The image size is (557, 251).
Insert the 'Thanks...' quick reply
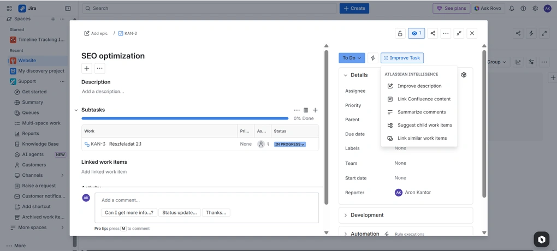pyautogui.click(x=216, y=213)
